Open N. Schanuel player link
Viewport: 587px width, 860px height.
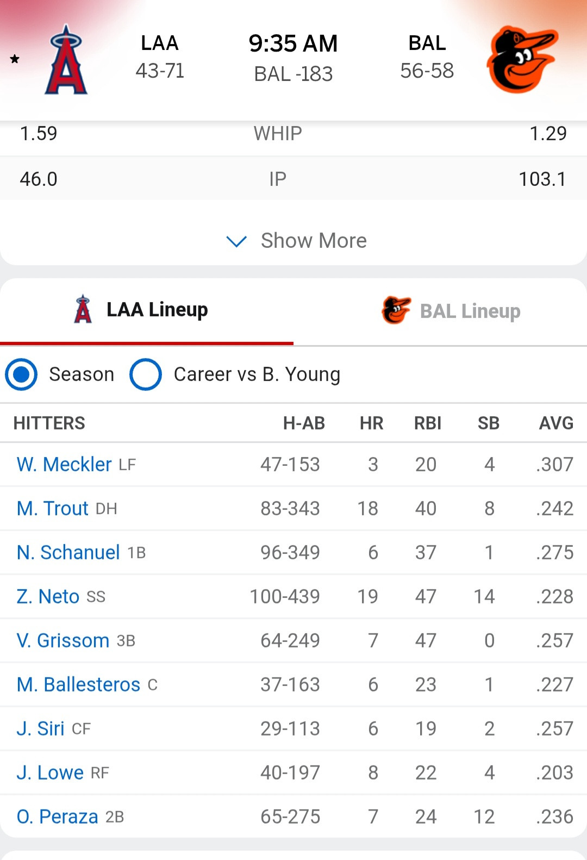pyautogui.click(x=68, y=552)
